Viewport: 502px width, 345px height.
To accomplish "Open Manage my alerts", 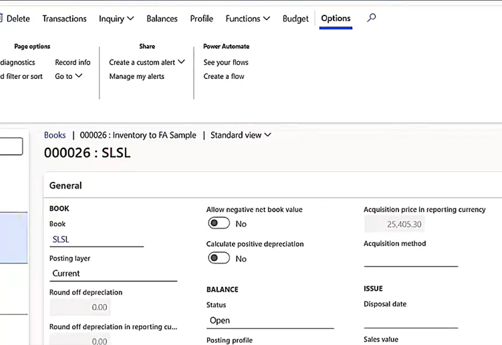I will pos(136,76).
